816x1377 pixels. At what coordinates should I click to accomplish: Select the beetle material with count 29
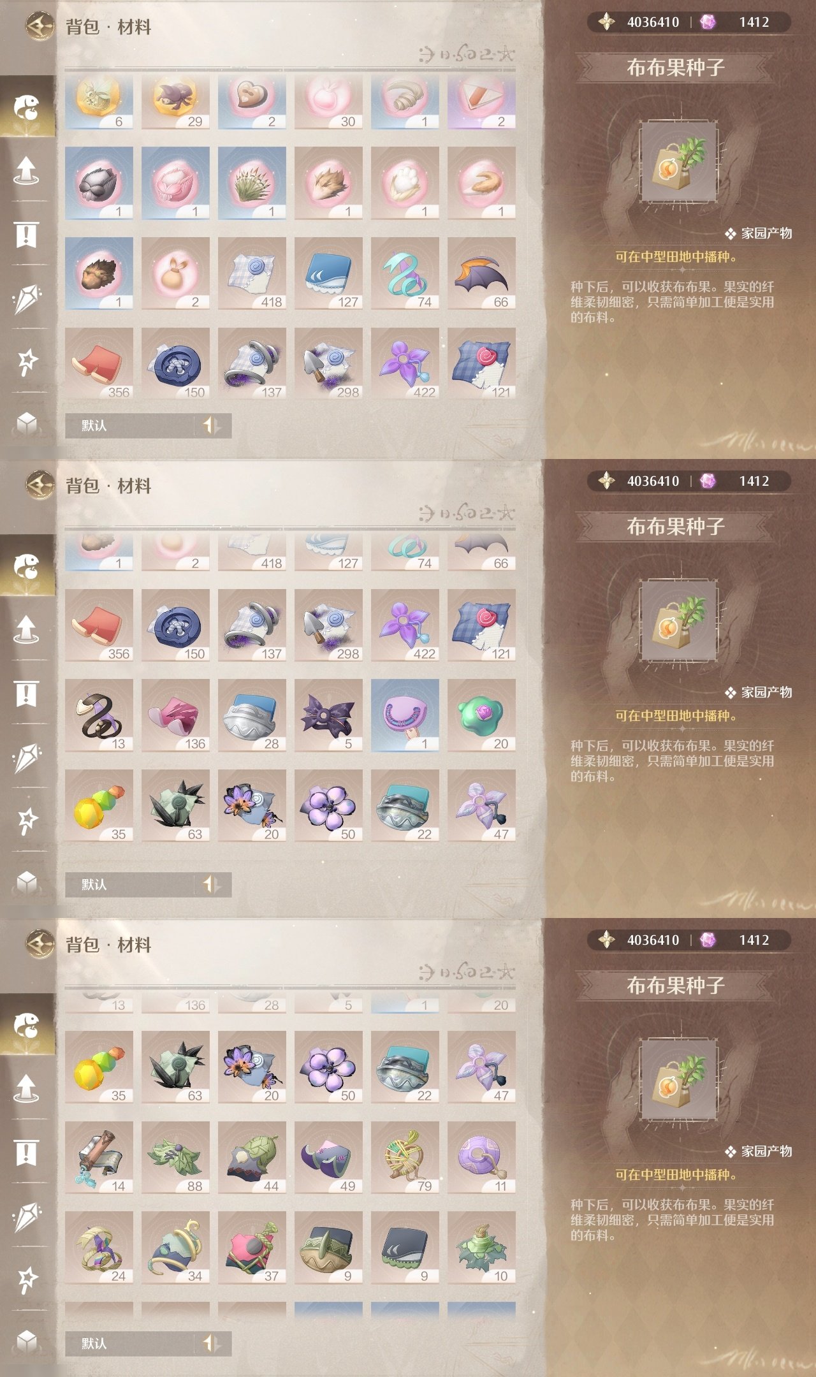[175, 102]
